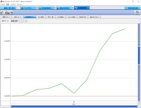Viewport: 141px width, 108px height.
Task: Click the app icon in the title bar
Action: coord(1,1)
